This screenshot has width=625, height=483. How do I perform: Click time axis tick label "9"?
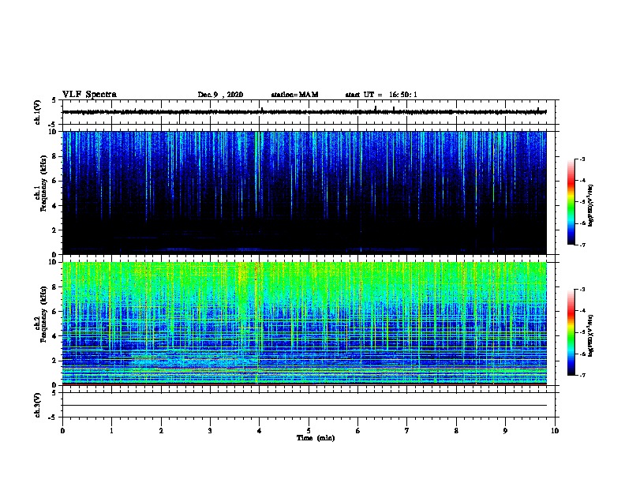click(505, 431)
